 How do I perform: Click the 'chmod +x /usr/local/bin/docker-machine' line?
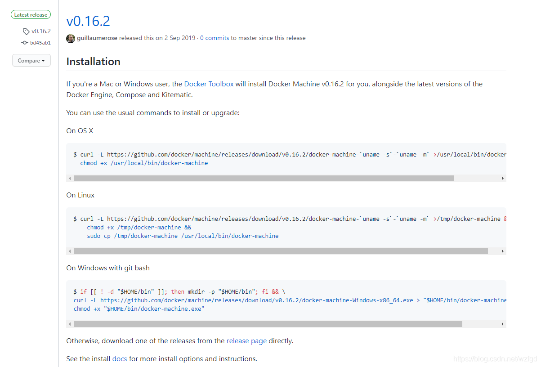(144, 163)
